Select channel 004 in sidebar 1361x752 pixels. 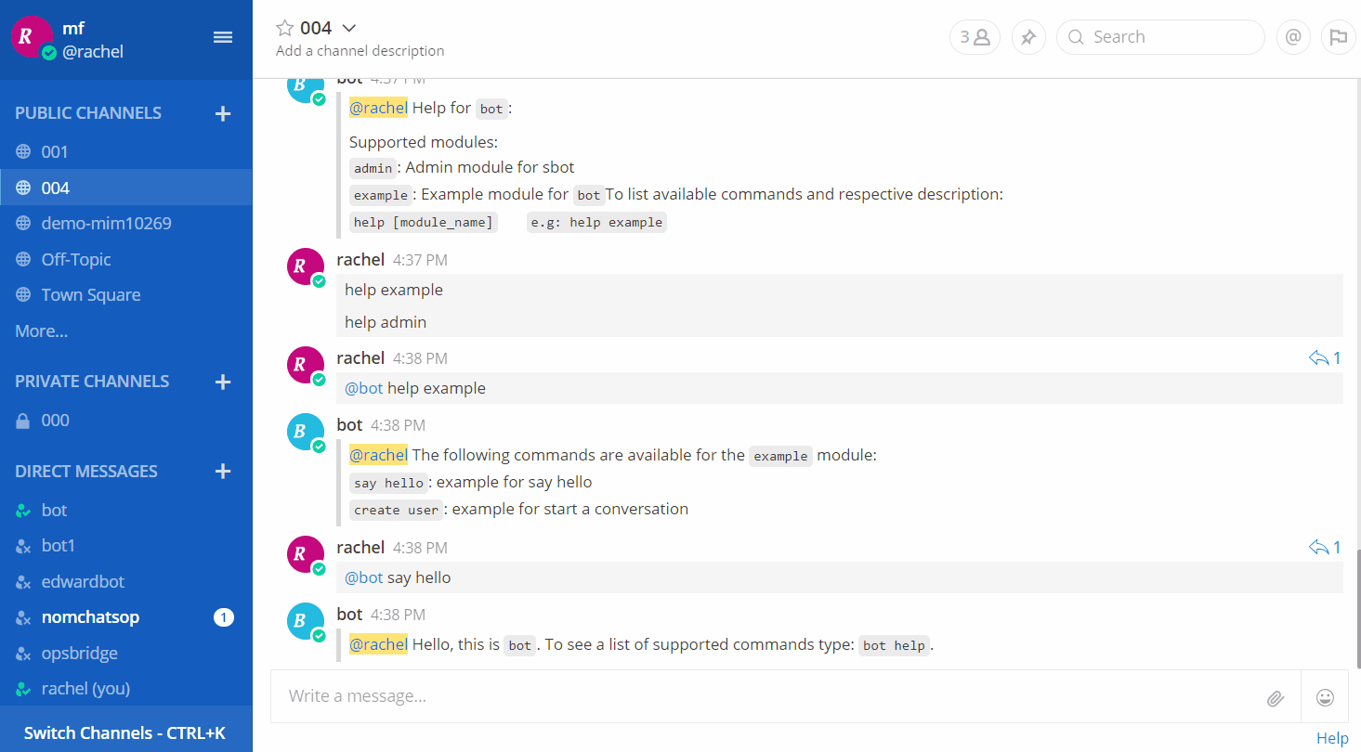(x=126, y=188)
